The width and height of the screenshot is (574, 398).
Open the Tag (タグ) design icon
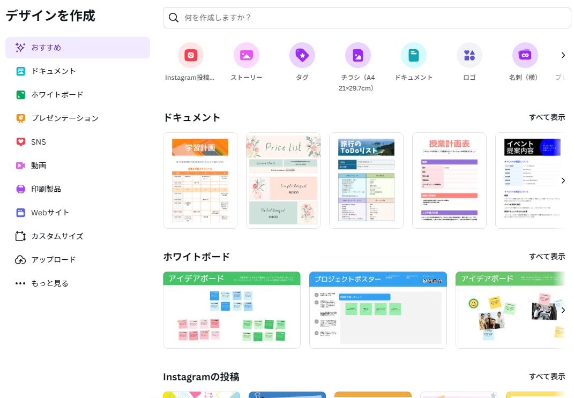click(302, 55)
